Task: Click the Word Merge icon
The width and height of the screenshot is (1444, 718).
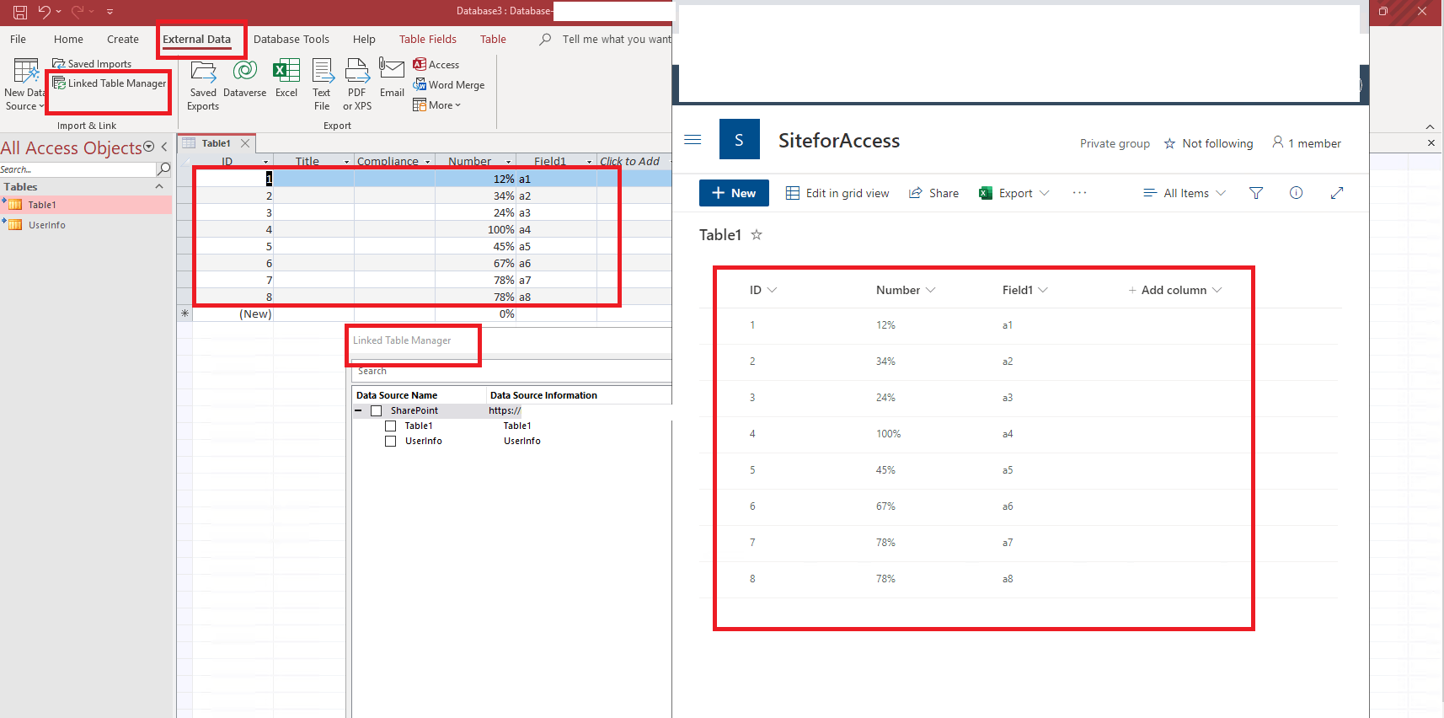Action: tap(420, 84)
